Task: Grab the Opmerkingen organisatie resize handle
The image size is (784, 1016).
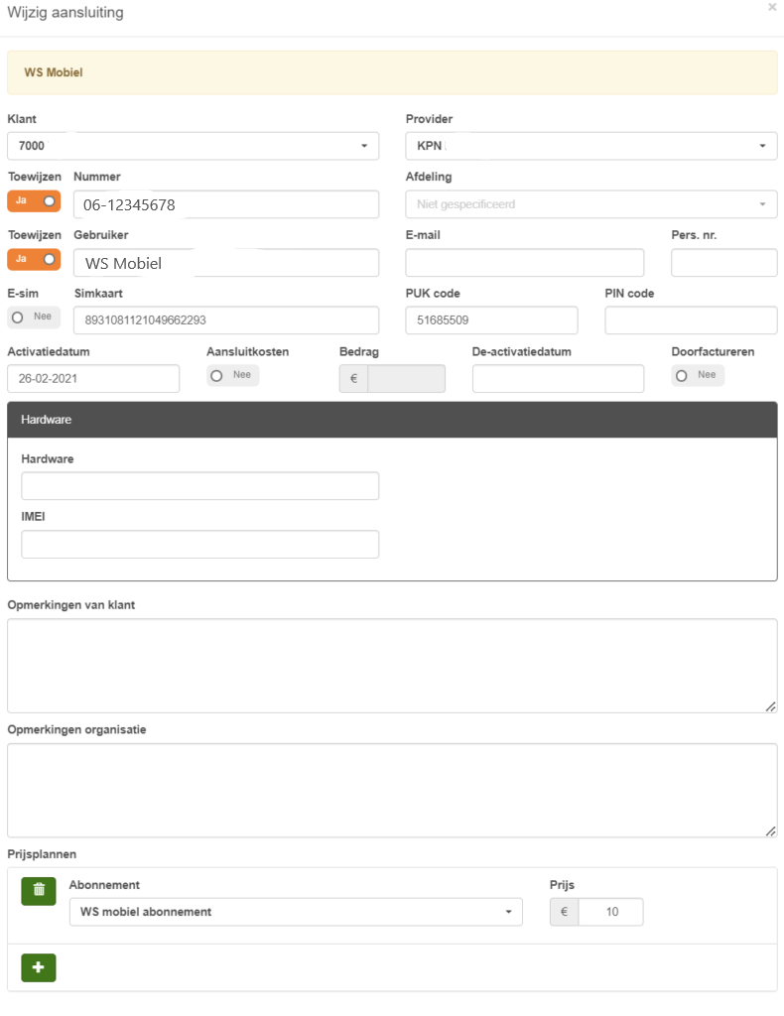Action: [770, 830]
